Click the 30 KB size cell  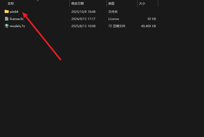pyautogui.click(x=152, y=19)
